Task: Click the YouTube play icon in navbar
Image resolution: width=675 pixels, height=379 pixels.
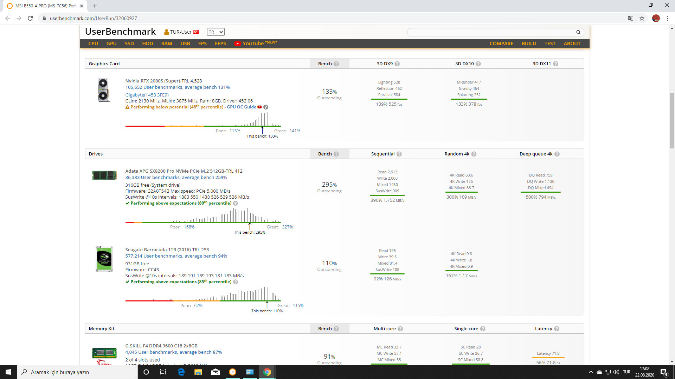Action: tap(238, 44)
